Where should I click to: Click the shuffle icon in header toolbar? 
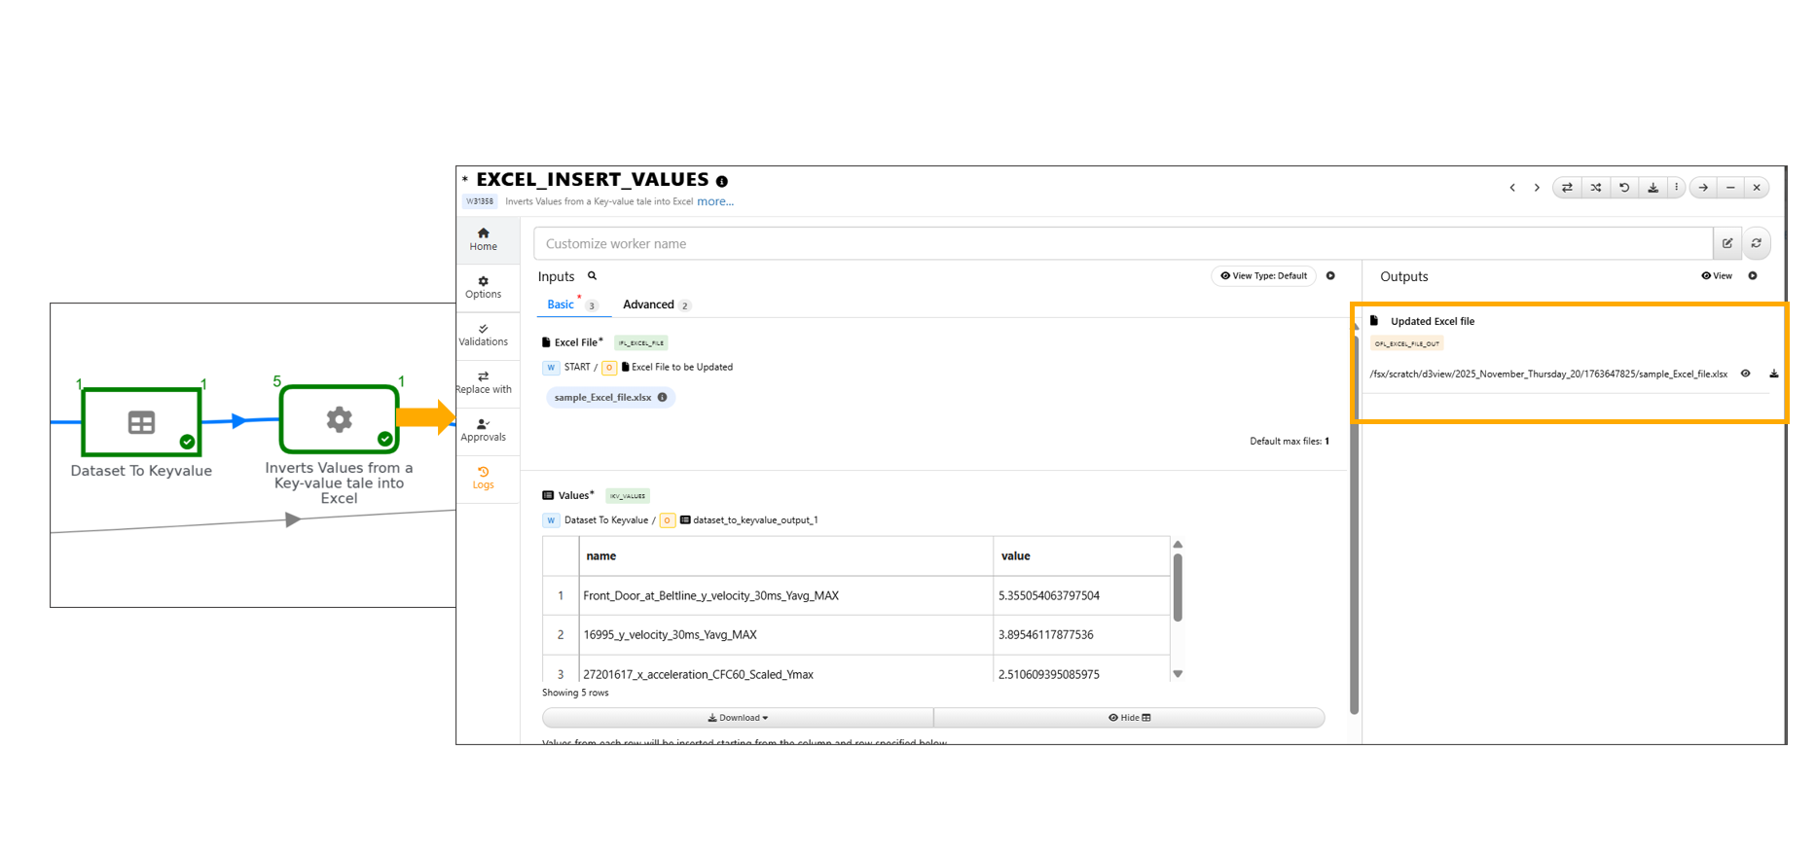(1596, 188)
